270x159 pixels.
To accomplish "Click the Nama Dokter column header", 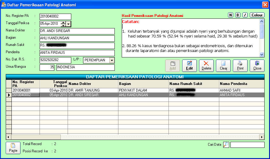I will [x=93, y=84].
